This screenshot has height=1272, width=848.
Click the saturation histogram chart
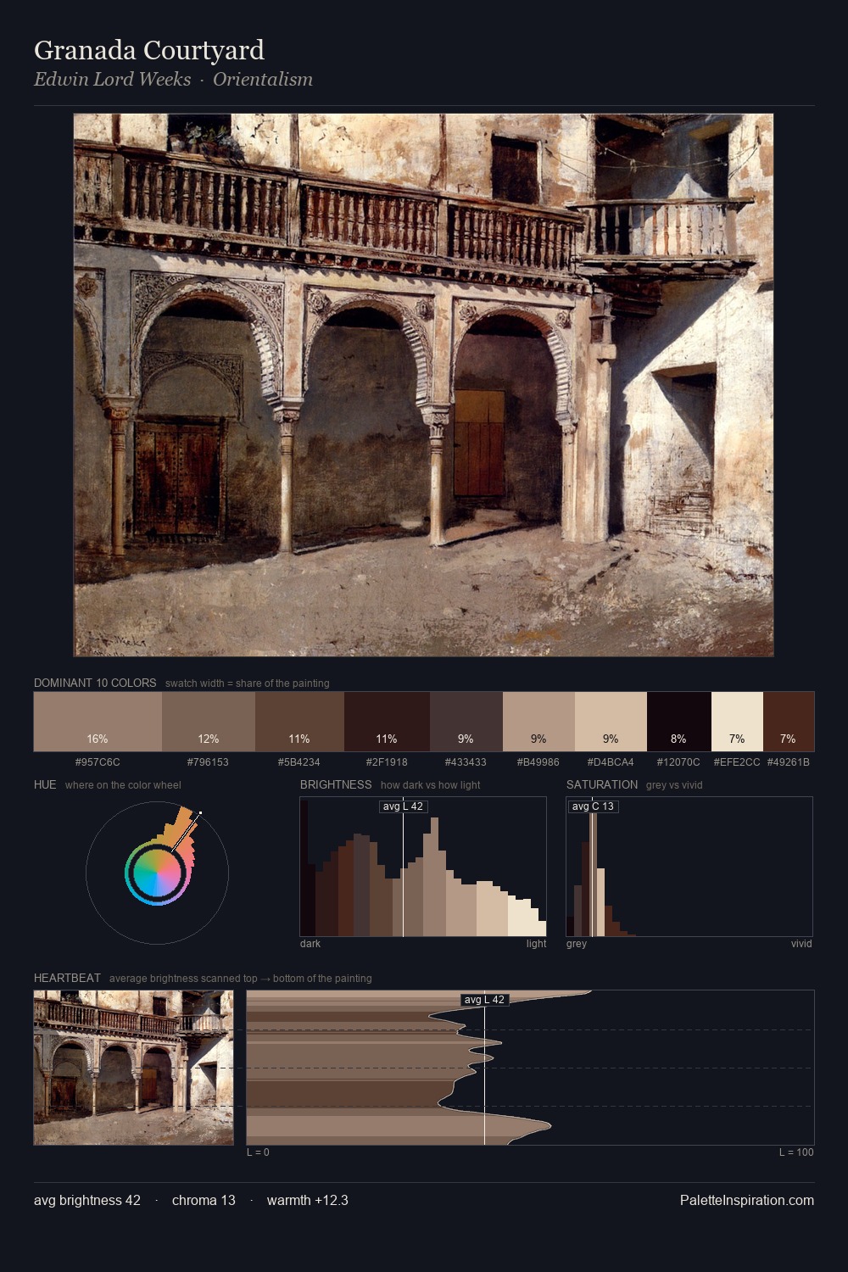coord(689,867)
